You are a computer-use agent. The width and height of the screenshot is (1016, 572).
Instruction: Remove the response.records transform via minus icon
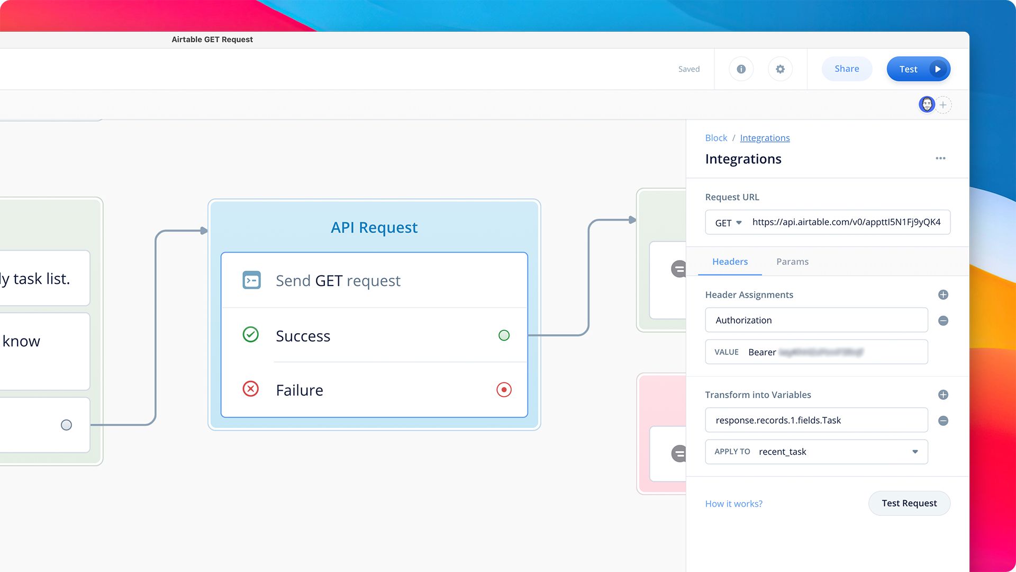(944, 421)
